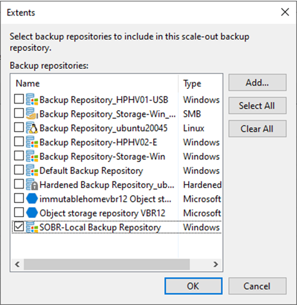Viewport: 297px width, 305px height.
Task: Click the SMB share icon for Backup Repository_Storage-Win_
Action: 32,114
